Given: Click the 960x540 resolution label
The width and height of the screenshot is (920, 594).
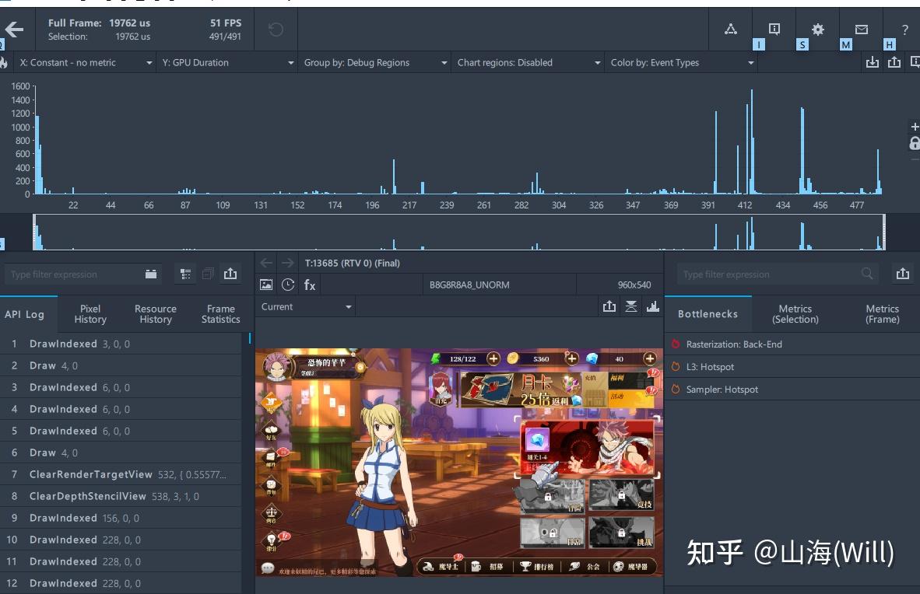Looking at the screenshot, I should pos(634,285).
